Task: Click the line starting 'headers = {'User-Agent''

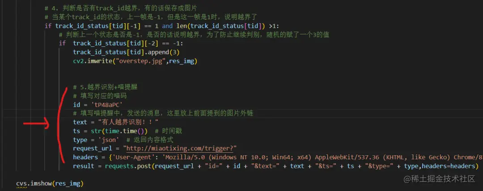Action: [278, 158]
